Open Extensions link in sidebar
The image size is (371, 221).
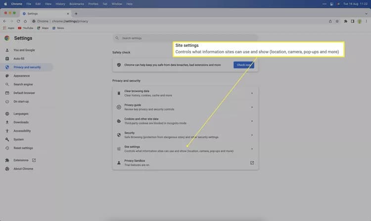pos(21,160)
